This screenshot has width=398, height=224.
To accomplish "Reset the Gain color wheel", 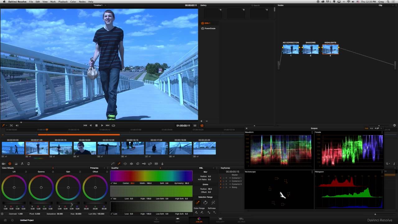I will pos(80,172).
